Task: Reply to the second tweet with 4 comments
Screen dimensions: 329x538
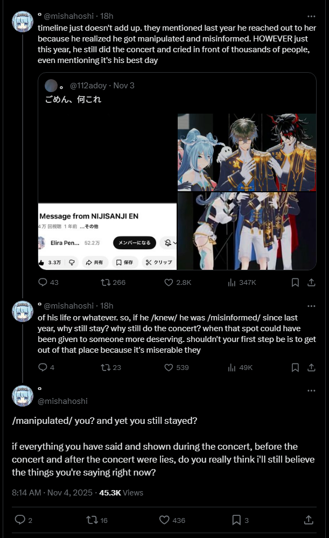Action: tap(46, 367)
